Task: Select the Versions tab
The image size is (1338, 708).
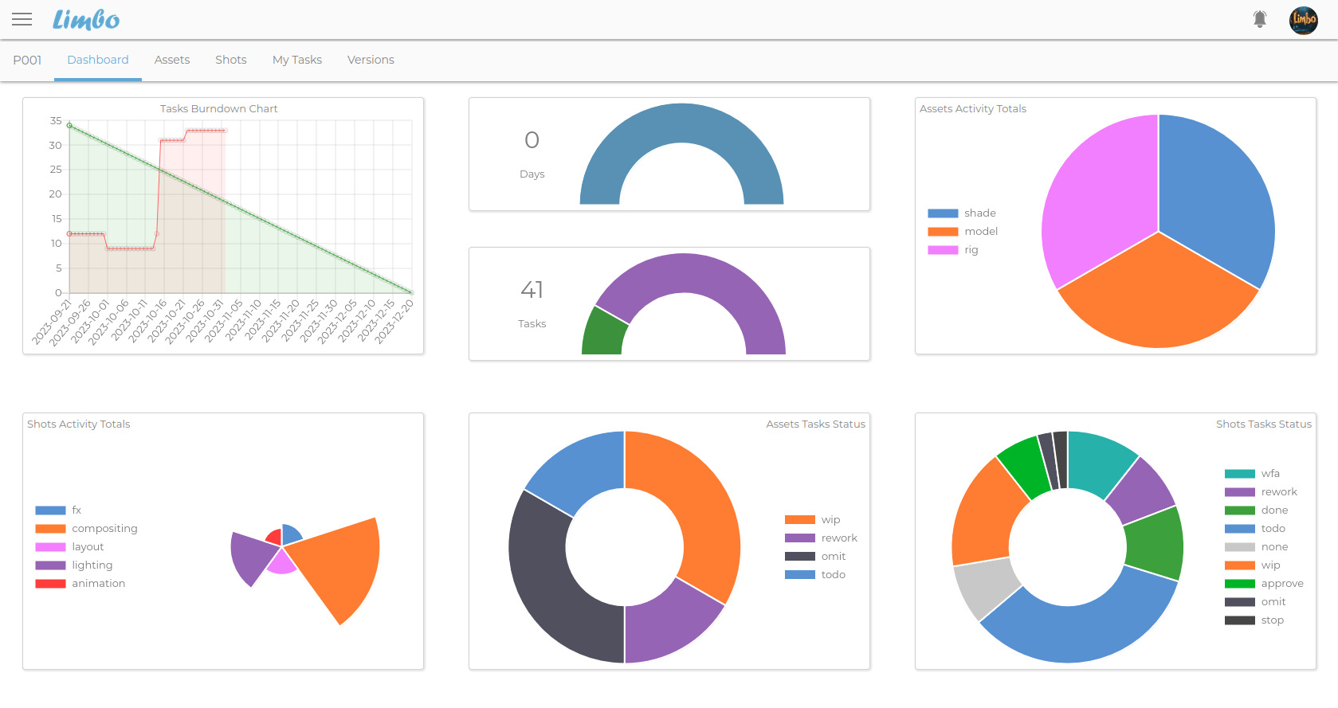Action: click(371, 60)
